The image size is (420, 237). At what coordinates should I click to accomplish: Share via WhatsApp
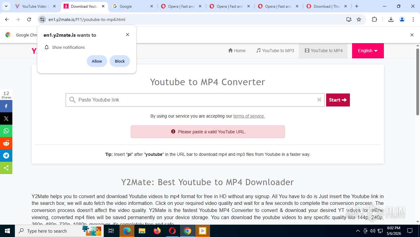(x=6, y=131)
